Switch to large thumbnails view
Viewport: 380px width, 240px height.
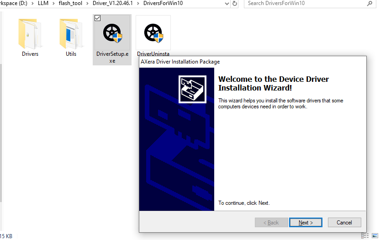pos(374,235)
